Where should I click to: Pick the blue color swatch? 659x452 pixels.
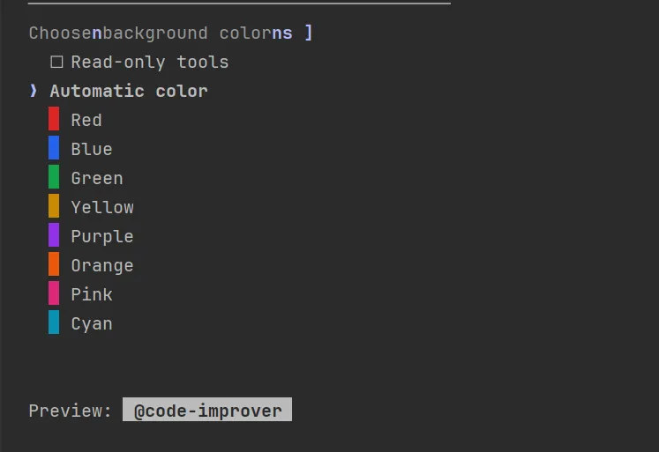pos(54,148)
